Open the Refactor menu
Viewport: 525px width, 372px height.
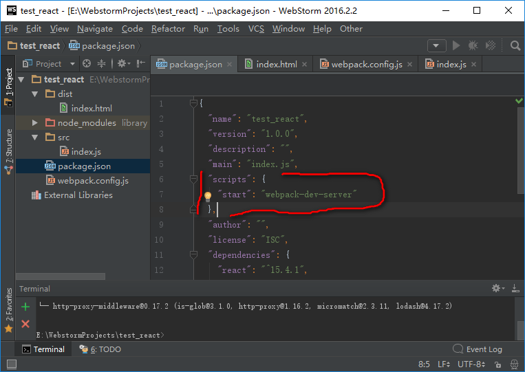pos(168,28)
